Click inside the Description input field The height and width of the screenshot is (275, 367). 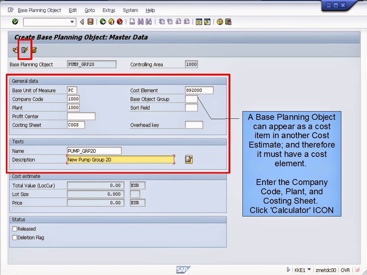120,159
